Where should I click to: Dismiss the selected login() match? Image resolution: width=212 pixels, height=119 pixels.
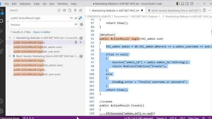(x=80, y=42)
